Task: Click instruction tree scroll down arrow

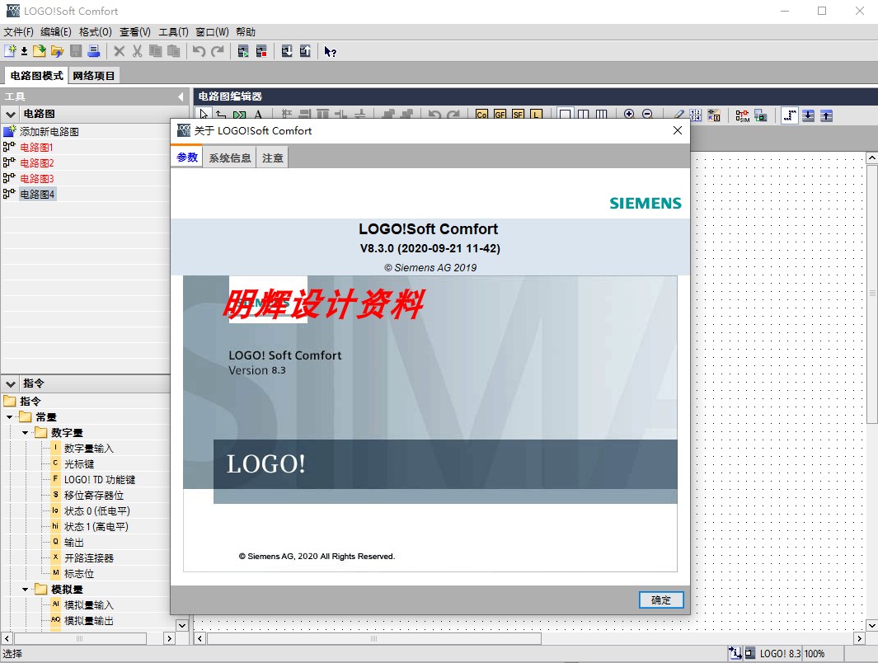Action: [x=182, y=625]
